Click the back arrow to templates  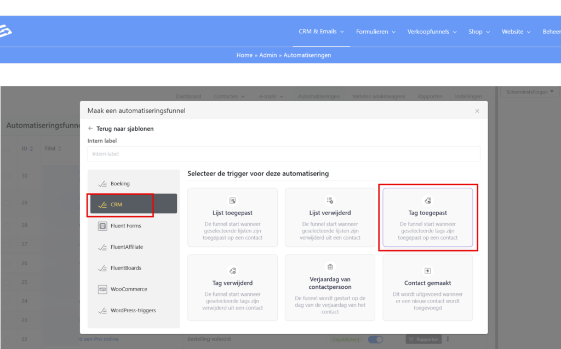pos(91,129)
